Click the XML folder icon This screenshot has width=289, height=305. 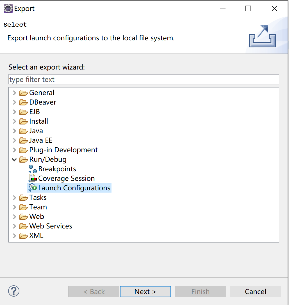click(x=23, y=236)
